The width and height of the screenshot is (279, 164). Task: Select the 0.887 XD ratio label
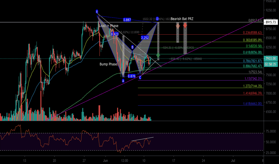point(127,20)
